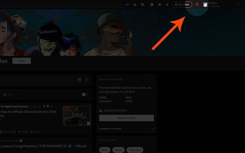Open the chat bubble icon
Viewport: 245px width, 153px height.
pos(152,5)
